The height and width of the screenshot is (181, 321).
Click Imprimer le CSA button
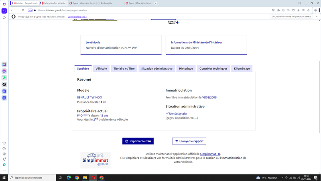(138, 141)
